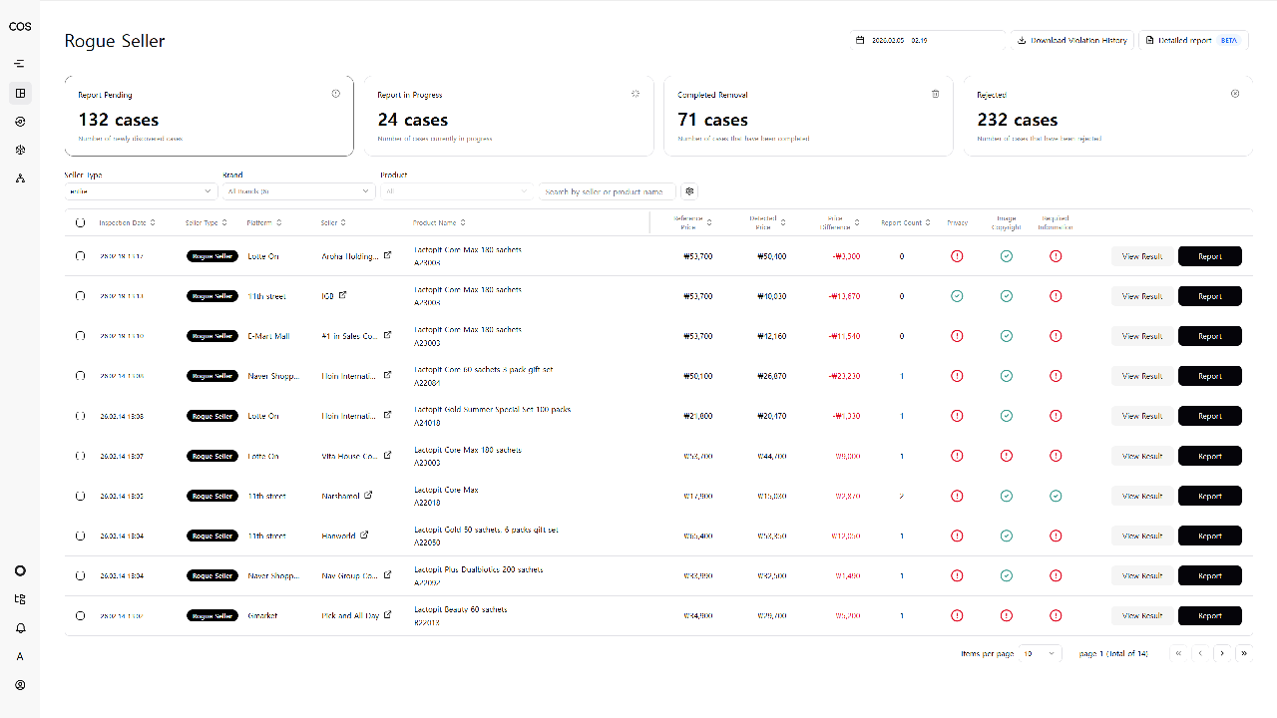Screen dimensions: 1277x718
Task: Select the IGB row checkbox
Action: [80, 296]
